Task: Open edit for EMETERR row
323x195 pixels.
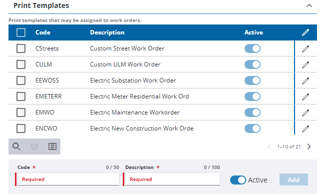Action: tap(306, 97)
